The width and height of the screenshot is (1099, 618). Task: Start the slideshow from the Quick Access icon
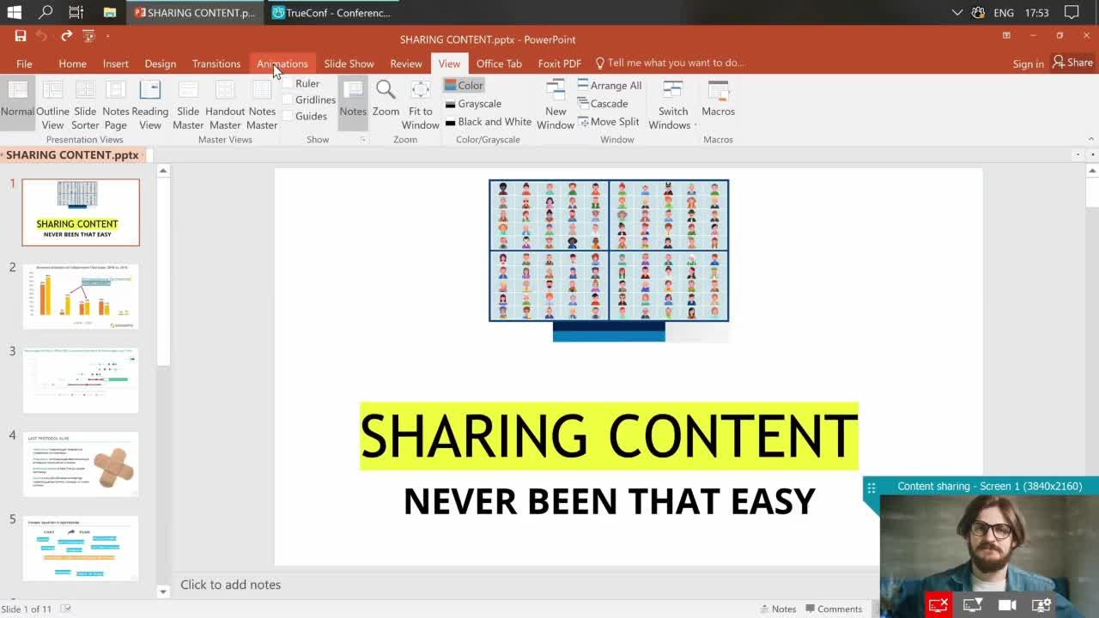[x=88, y=36]
